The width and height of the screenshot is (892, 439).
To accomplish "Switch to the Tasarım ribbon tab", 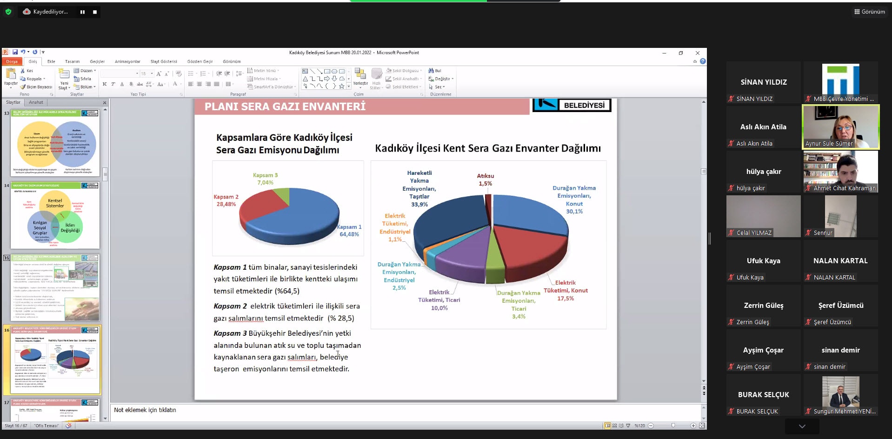I will 72,61.
